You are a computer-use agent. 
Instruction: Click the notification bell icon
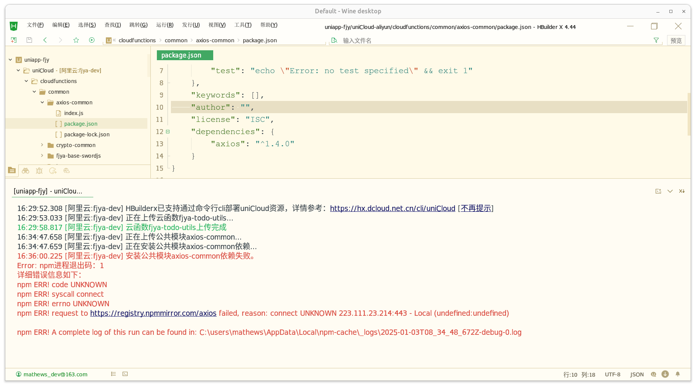pyautogui.click(x=678, y=374)
